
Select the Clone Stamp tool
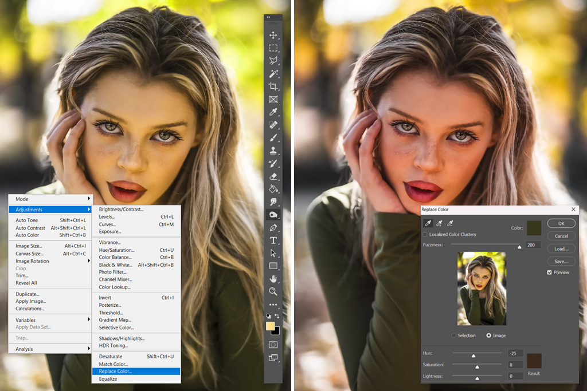pos(273,150)
